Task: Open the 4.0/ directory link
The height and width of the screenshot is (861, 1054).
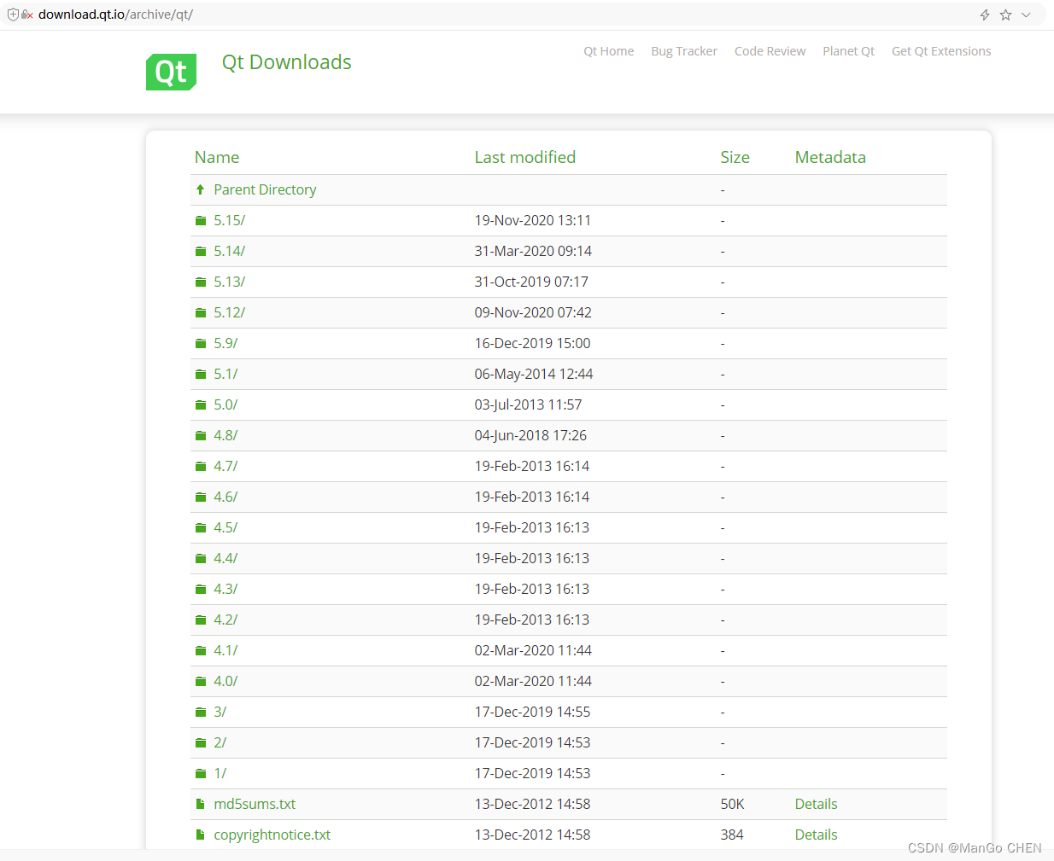Action: pyautogui.click(x=225, y=681)
